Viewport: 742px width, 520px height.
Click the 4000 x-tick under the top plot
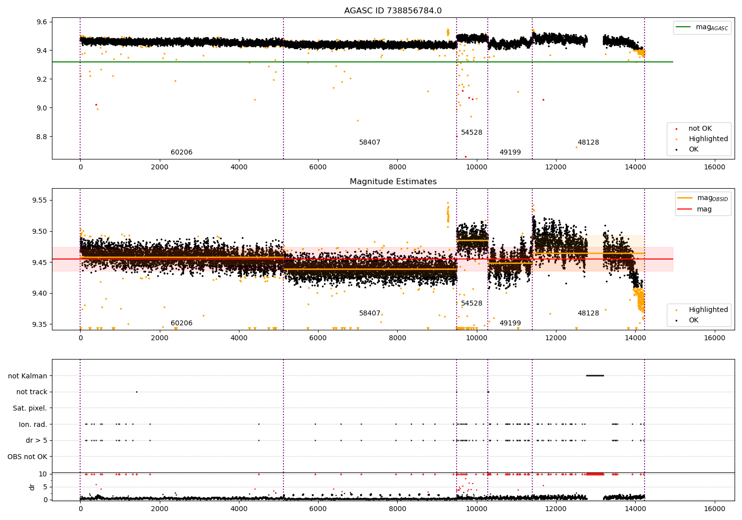239,167
